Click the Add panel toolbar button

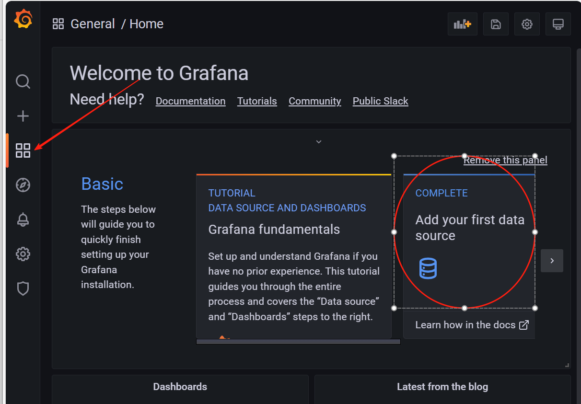463,24
